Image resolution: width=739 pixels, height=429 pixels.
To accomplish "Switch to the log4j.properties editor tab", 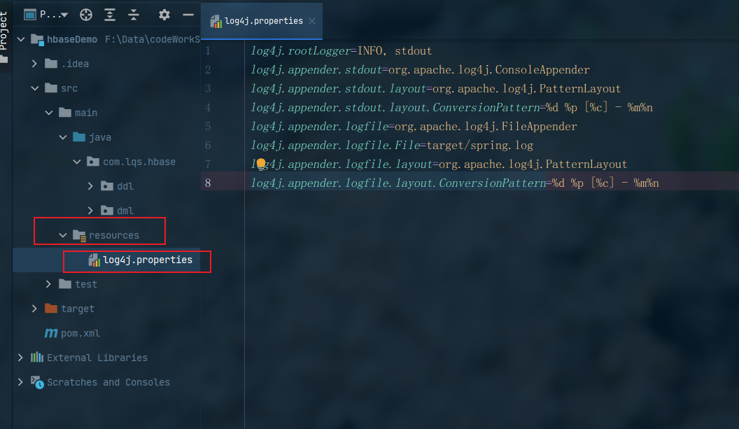I will click(262, 21).
